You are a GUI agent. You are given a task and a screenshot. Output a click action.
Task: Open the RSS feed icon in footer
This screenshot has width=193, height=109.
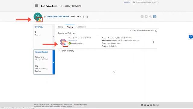157,105
